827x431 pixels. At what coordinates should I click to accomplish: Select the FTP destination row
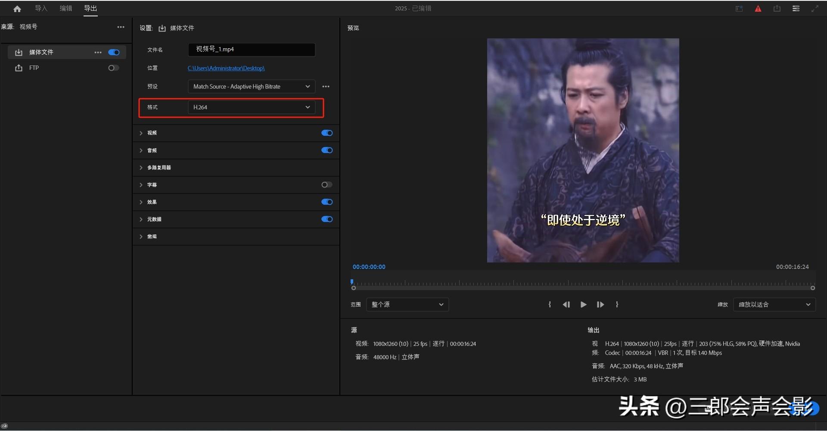67,68
